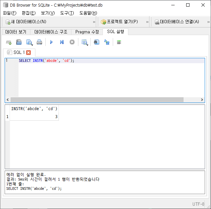
Task: Stop execution with the gray X icon
Action: point(72,42)
